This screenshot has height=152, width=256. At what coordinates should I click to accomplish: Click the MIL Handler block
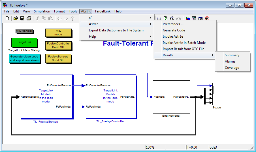[x=24, y=31]
